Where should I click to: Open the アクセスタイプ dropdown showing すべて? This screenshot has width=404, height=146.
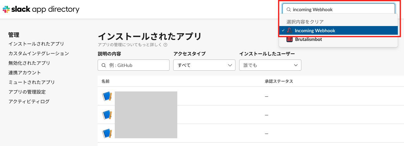(204, 65)
